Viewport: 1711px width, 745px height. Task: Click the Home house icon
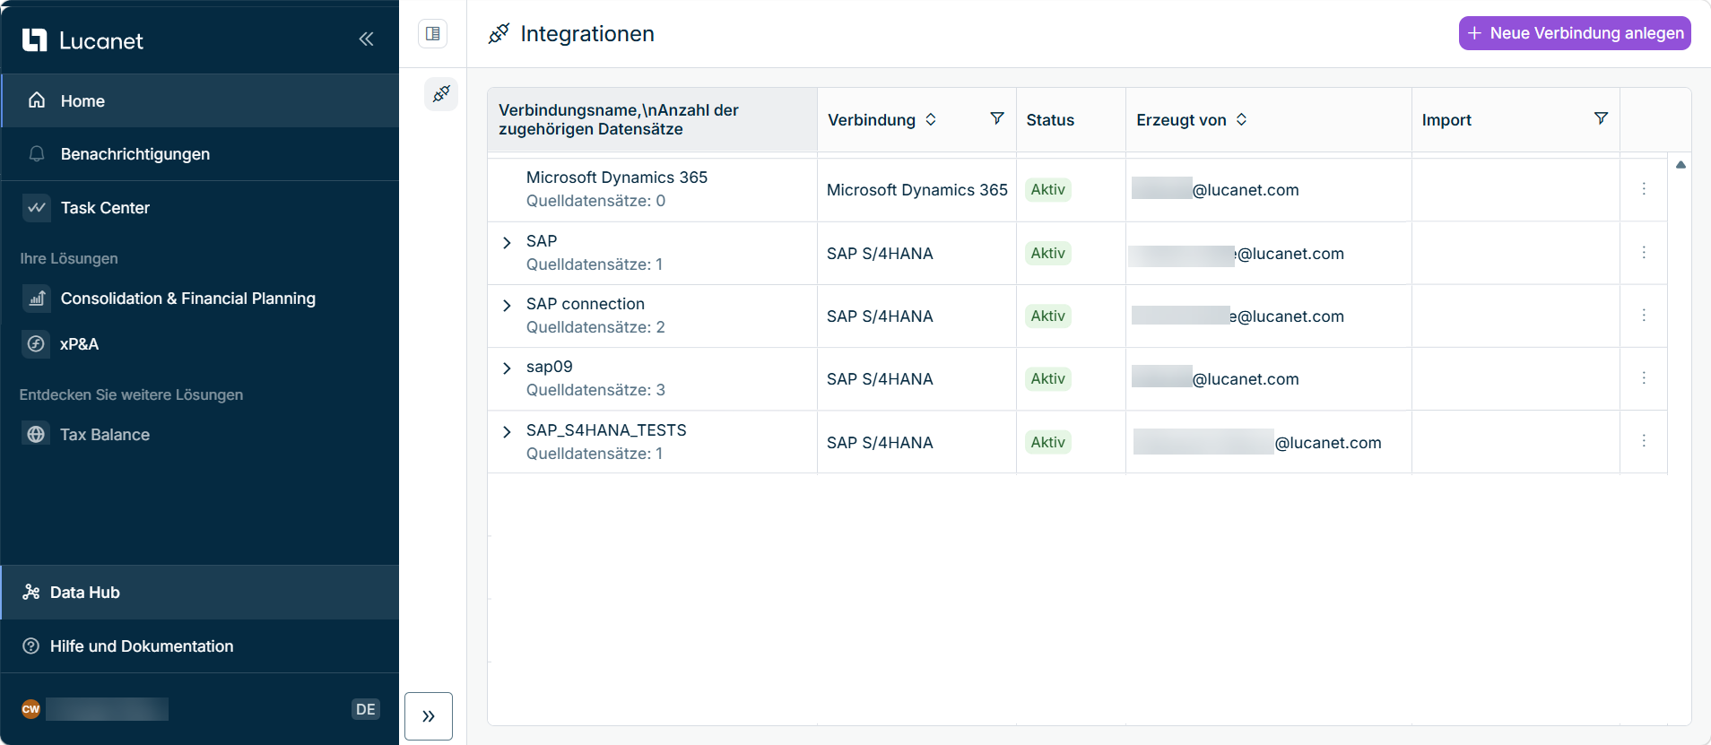pos(37,100)
